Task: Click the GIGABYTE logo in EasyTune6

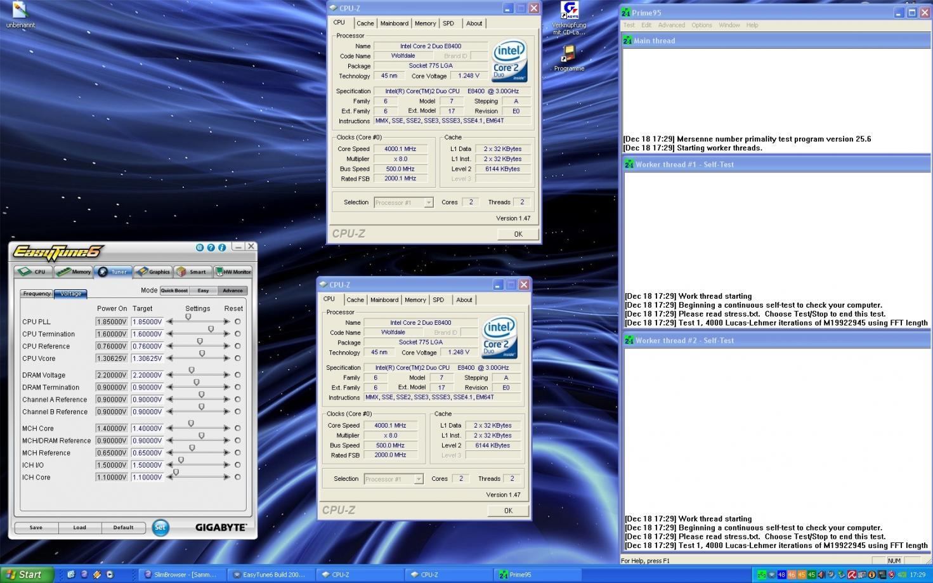Action: point(221,527)
